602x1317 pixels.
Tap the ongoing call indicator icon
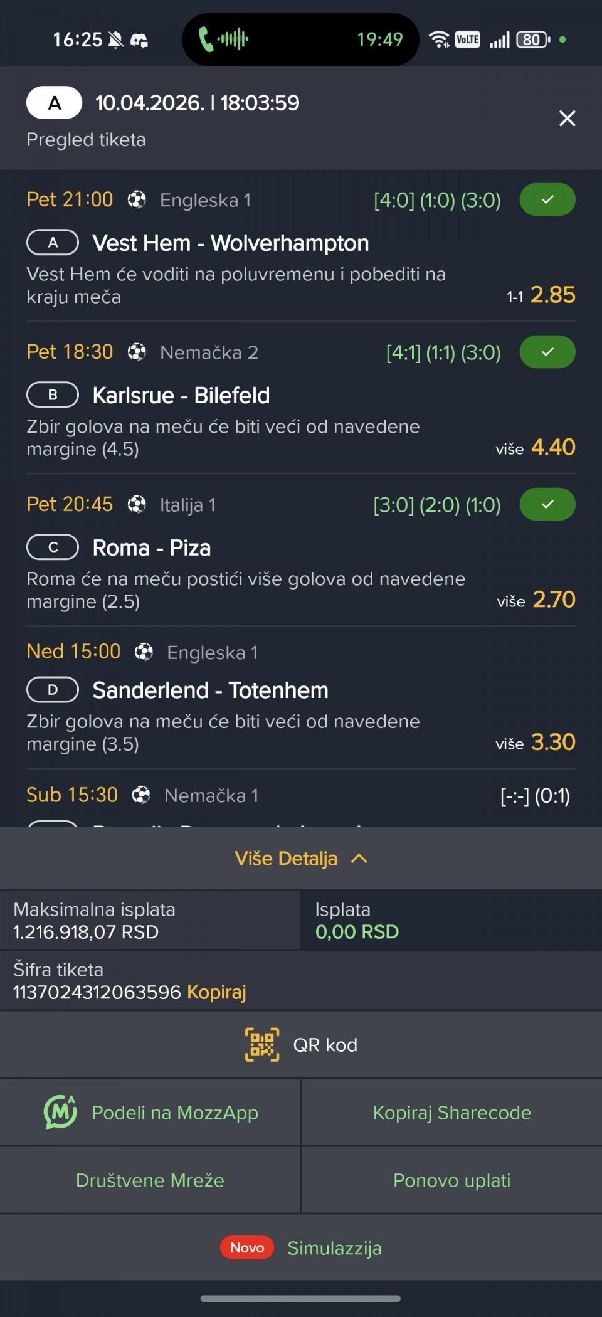[206, 40]
